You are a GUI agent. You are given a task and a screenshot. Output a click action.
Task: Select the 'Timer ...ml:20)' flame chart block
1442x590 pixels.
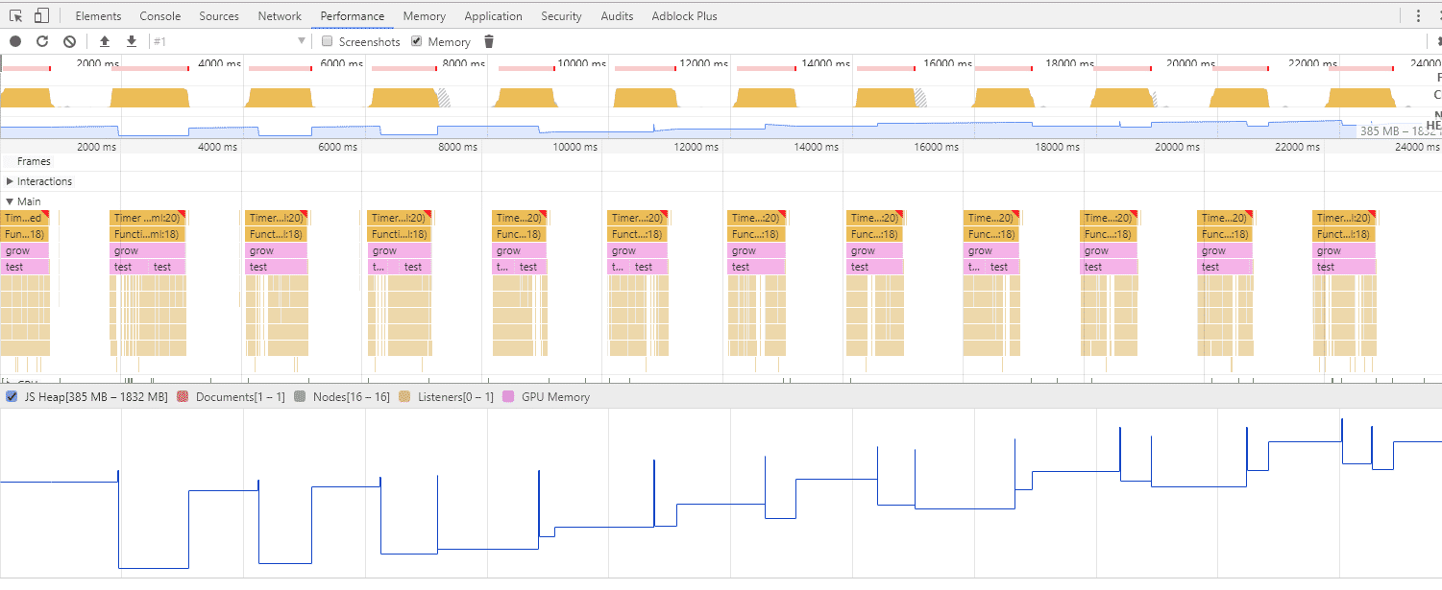pyautogui.click(x=148, y=218)
